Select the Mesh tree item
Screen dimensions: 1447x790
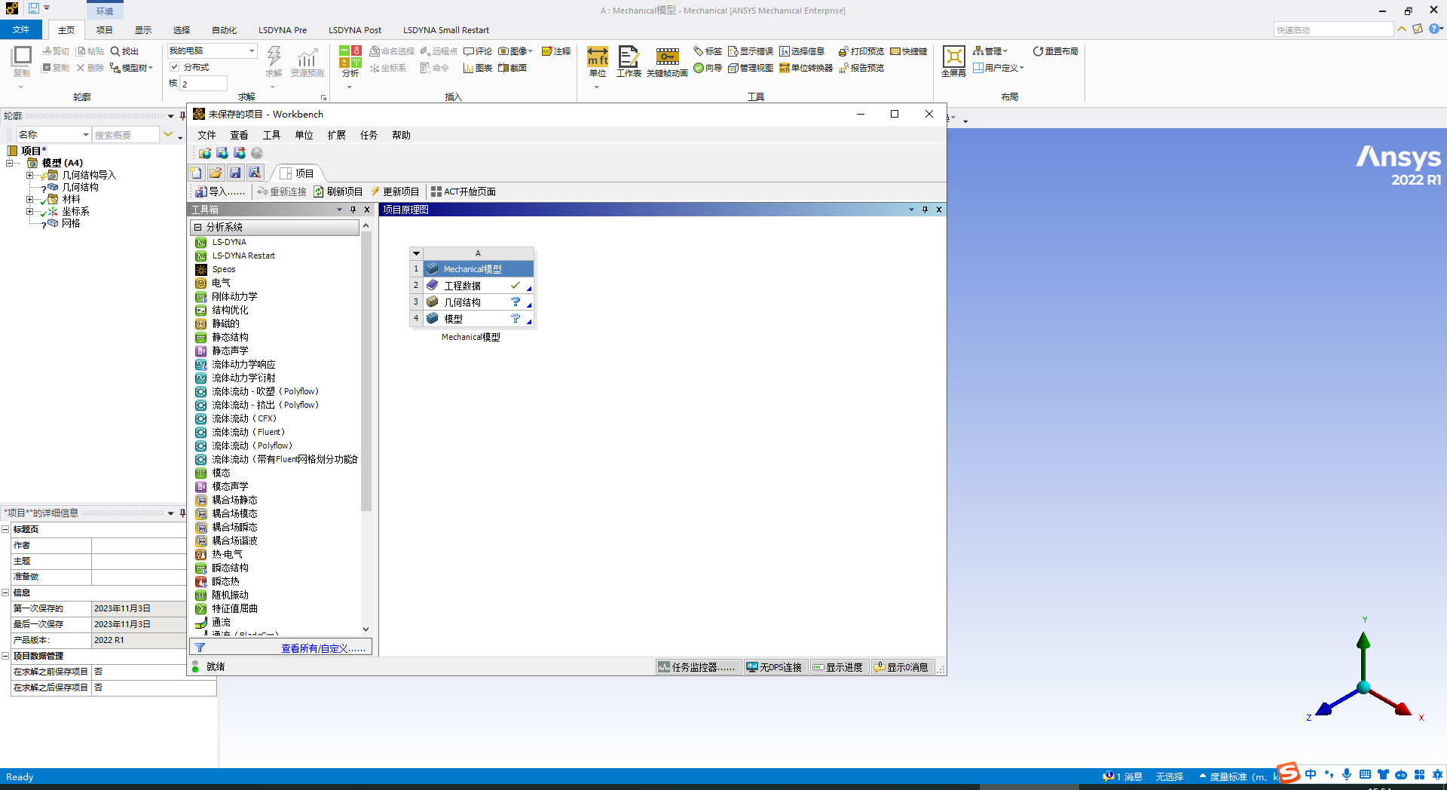coord(71,223)
